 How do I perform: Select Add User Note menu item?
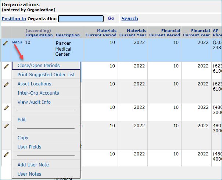(33, 165)
